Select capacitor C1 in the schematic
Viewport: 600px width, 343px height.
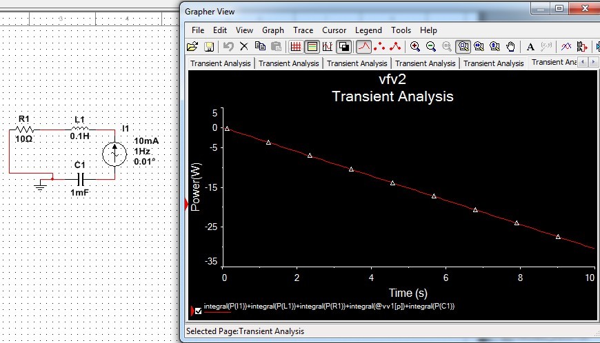pos(81,179)
